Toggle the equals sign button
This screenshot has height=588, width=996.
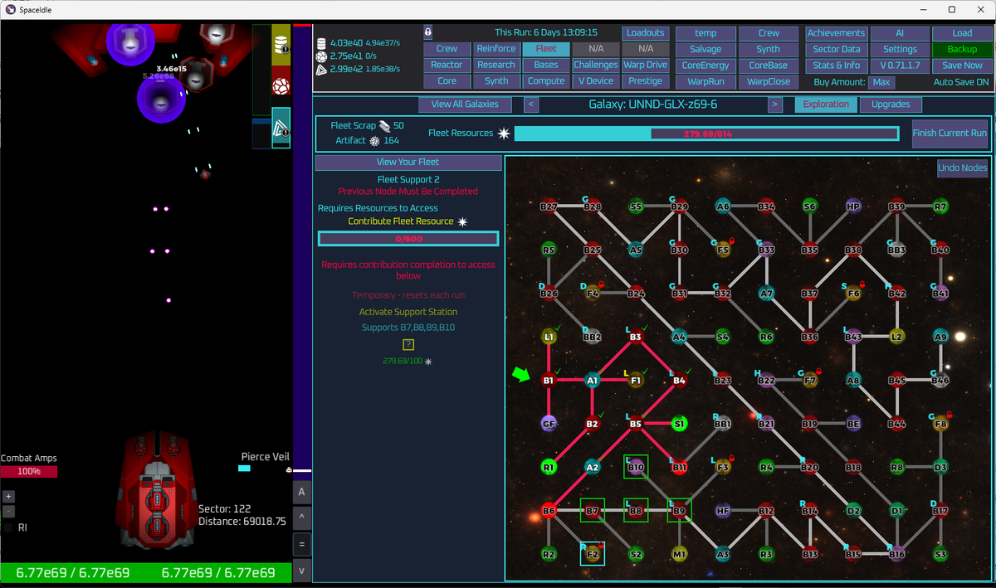click(x=302, y=544)
